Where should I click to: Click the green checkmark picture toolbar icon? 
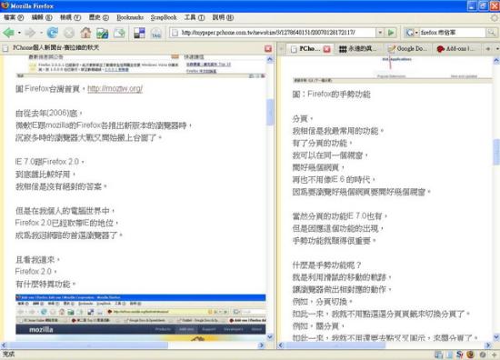tap(103, 33)
